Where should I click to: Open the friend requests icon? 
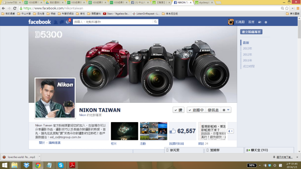55,22
